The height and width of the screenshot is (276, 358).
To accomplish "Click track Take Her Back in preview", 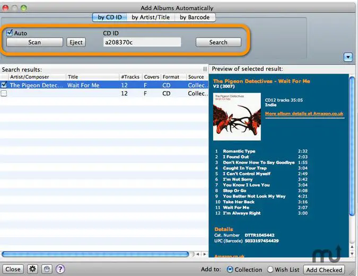I will (239, 202).
